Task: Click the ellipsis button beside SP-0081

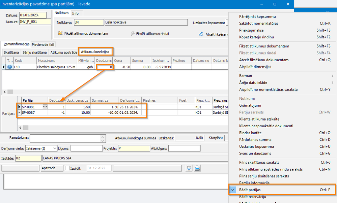Action: tap(45, 107)
